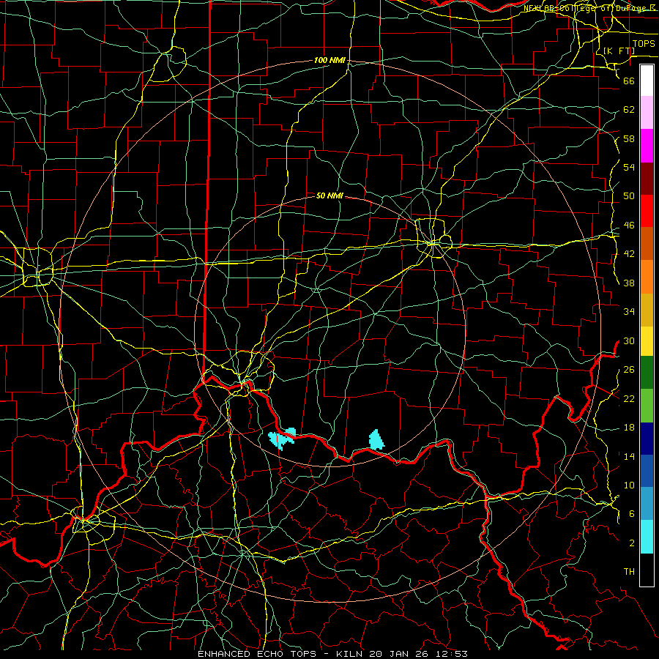659x659 pixels.
Task: Select the "38" legend value
Action: (629, 283)
